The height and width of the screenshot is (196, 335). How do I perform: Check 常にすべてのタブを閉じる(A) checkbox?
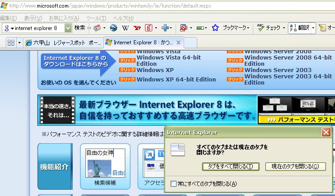pos(173,183)
